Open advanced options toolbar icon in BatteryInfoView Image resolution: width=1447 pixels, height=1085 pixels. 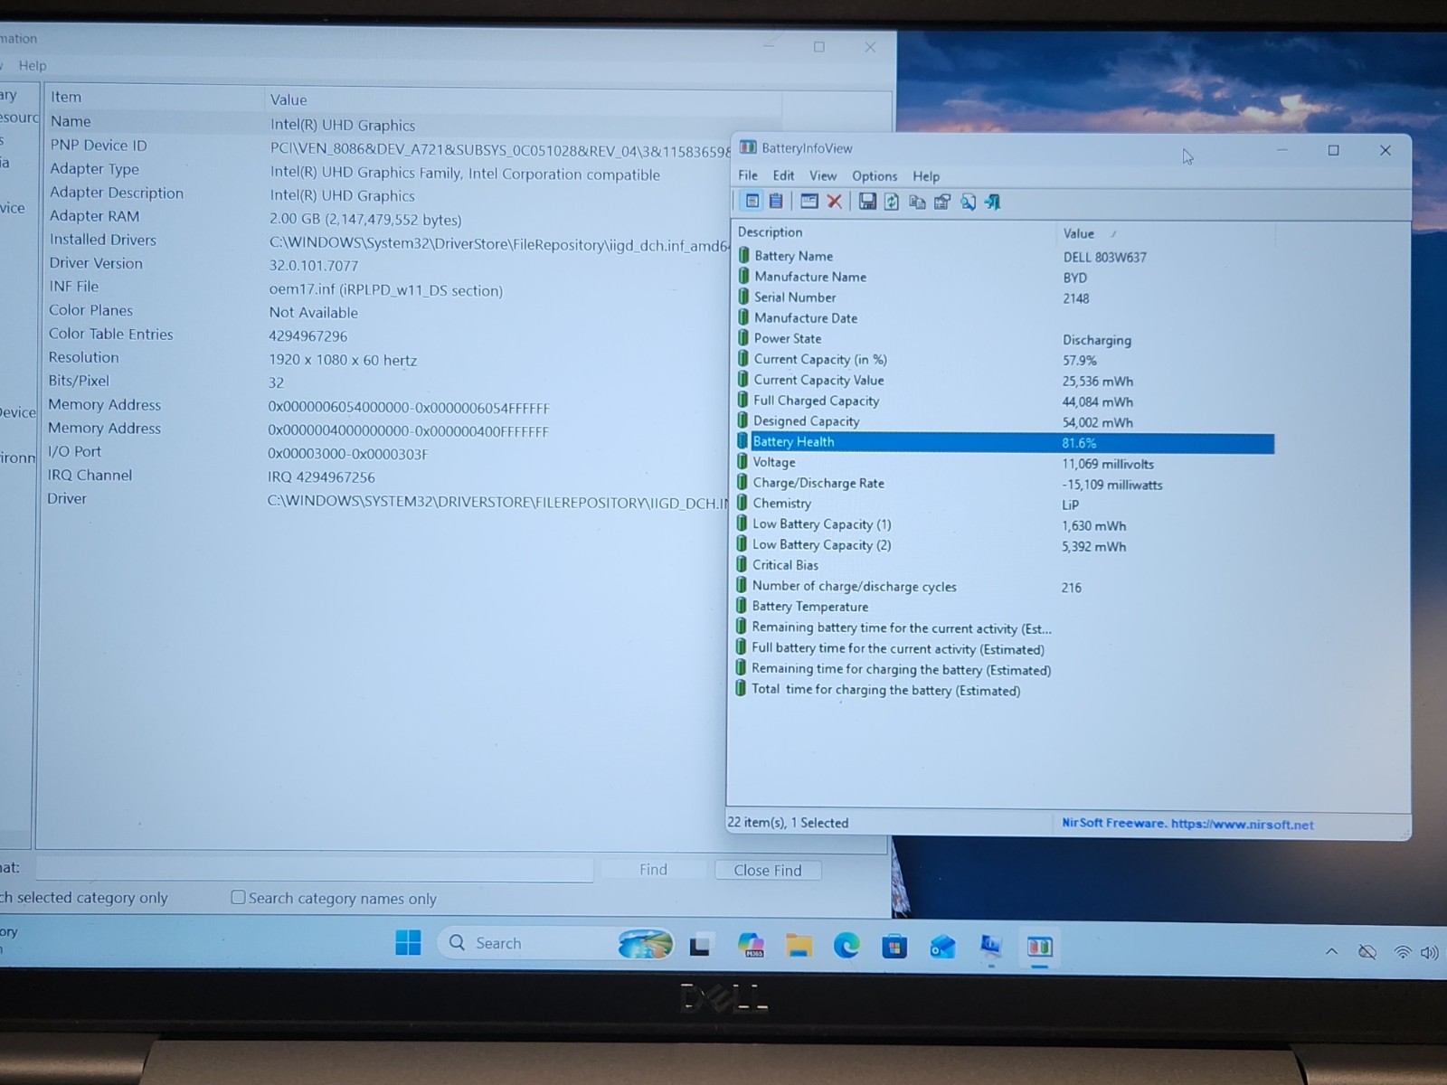pos(942,202)
